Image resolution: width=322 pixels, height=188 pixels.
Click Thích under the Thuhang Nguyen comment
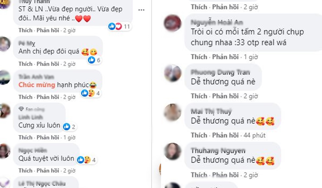(199, 175)
